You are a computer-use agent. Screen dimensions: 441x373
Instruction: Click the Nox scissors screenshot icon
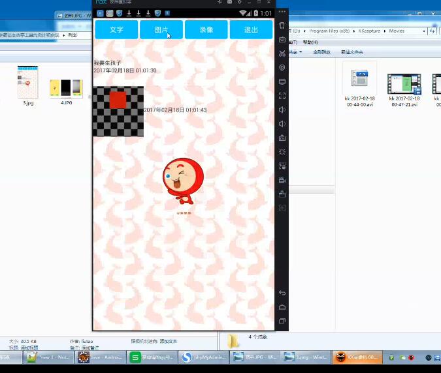tap(282, 53)
